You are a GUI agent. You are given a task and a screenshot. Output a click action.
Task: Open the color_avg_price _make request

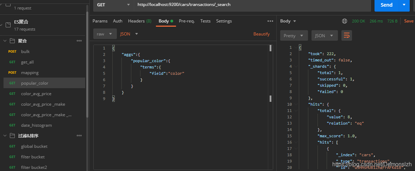(x=44, y=104)
